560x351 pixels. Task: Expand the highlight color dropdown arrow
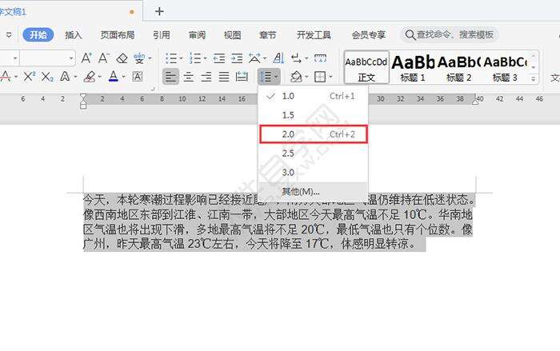click(x=100, y=77)
